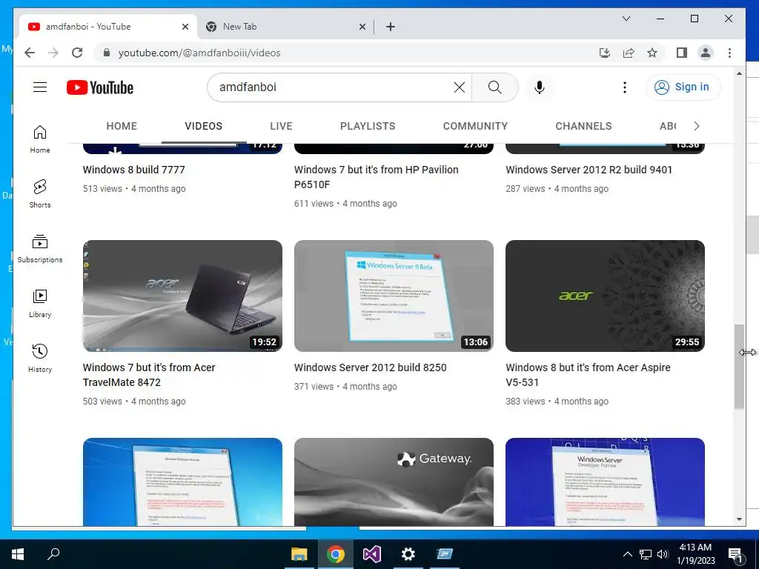Go back with Chrome's back arrow
Screen dimensions: 759x569
(x=30, y=53)
